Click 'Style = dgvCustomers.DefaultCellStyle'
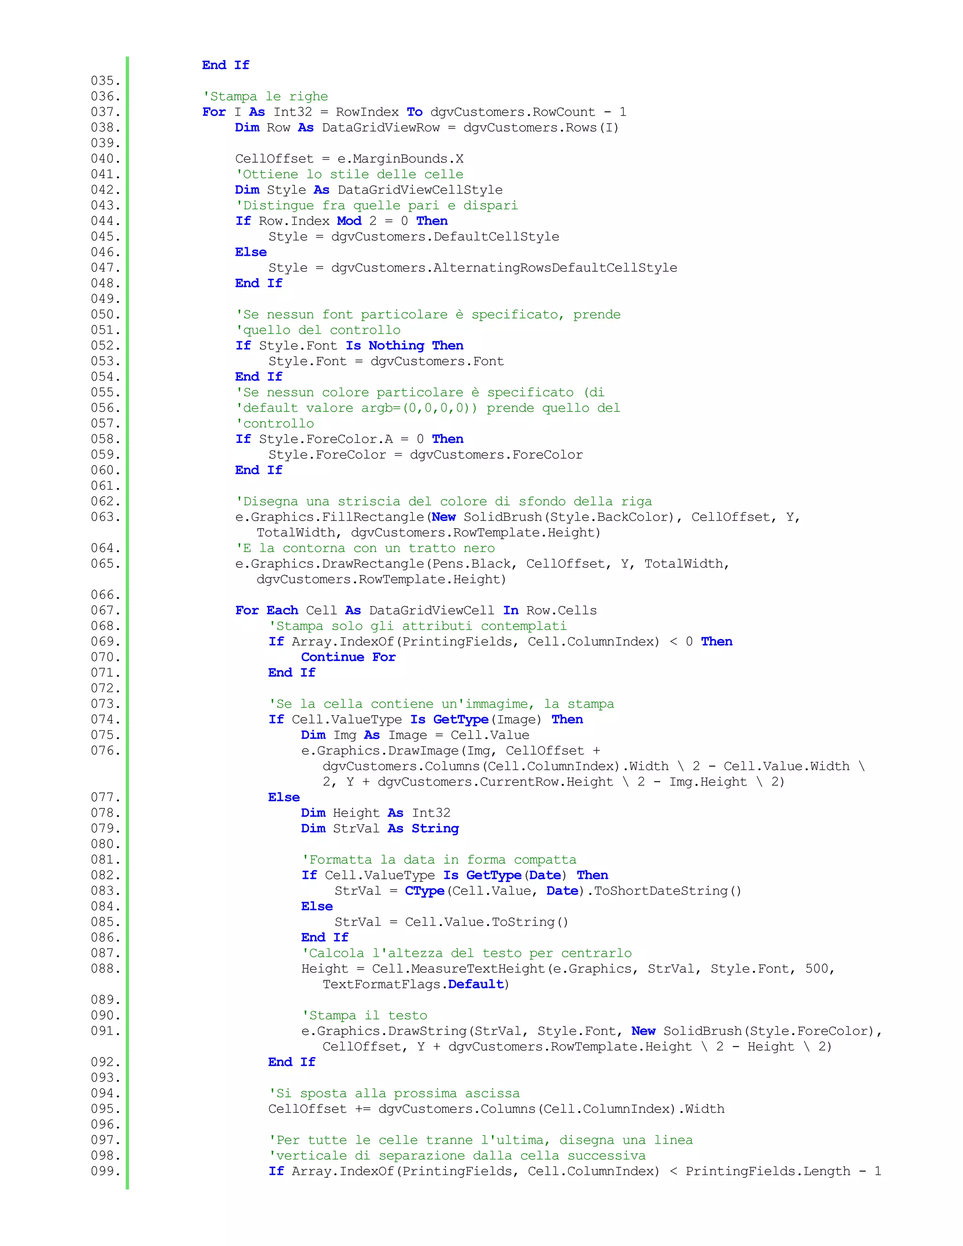 tap(414, 237)
